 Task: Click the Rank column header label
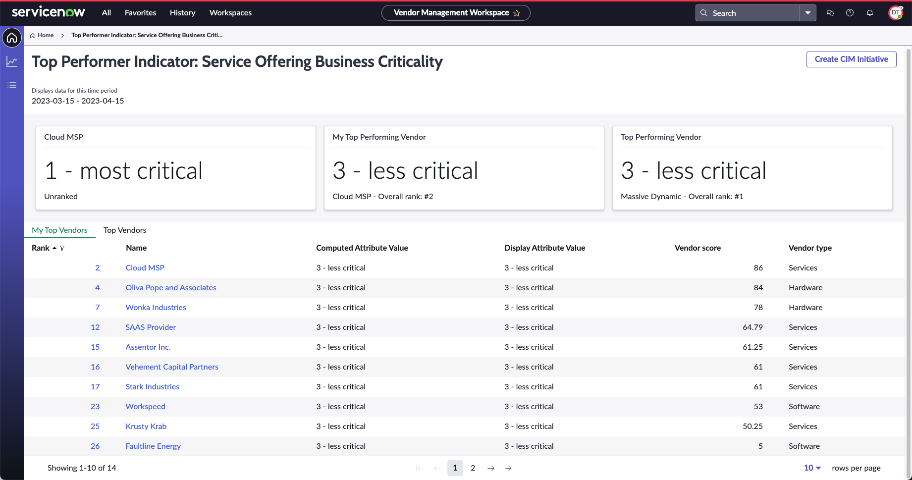pyautogui.click(x=41, y=248)
